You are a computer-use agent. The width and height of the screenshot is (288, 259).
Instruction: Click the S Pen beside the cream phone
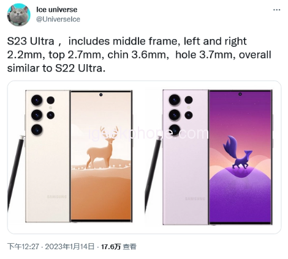(16, 173)
